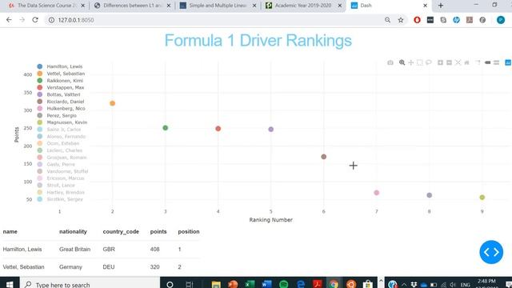
Task: Click the 'DEU' country code cell
Action: tap(109, 266)
